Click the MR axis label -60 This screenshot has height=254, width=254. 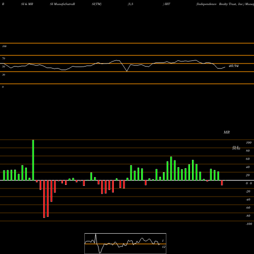[248, 208]
